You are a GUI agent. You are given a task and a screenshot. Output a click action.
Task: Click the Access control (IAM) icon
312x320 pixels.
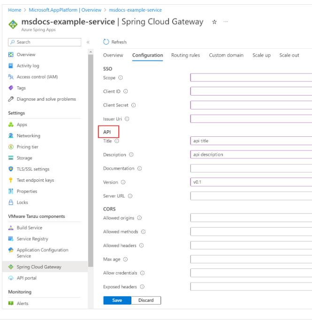pos(11,77)
